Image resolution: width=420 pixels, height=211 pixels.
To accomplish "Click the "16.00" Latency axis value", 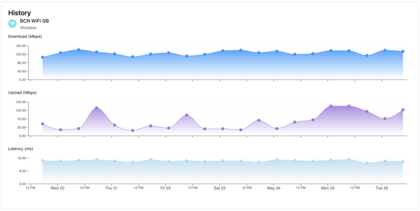I will point(21,158).
